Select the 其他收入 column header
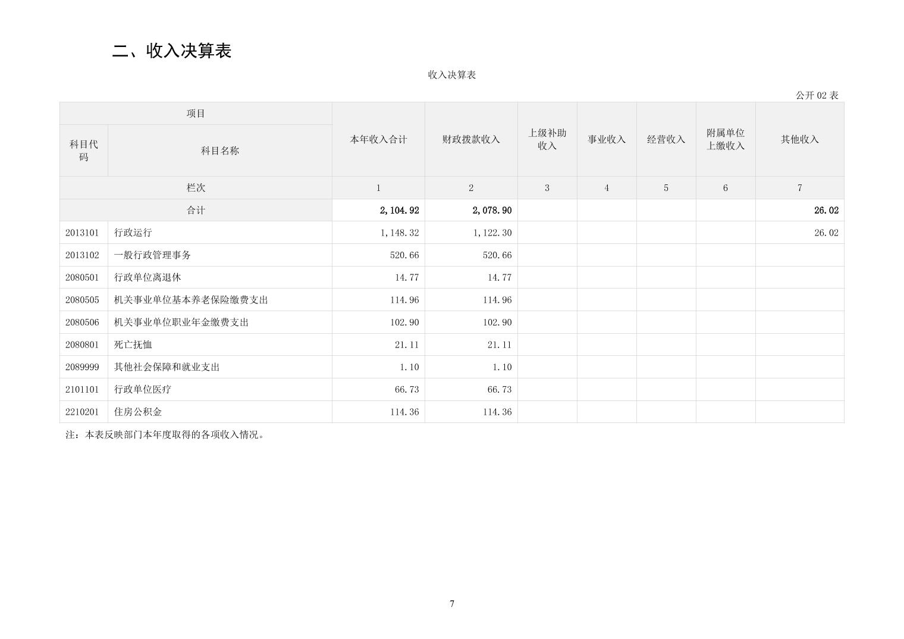Viewport: 904px width, 639px height. click(x=799, y=139)
